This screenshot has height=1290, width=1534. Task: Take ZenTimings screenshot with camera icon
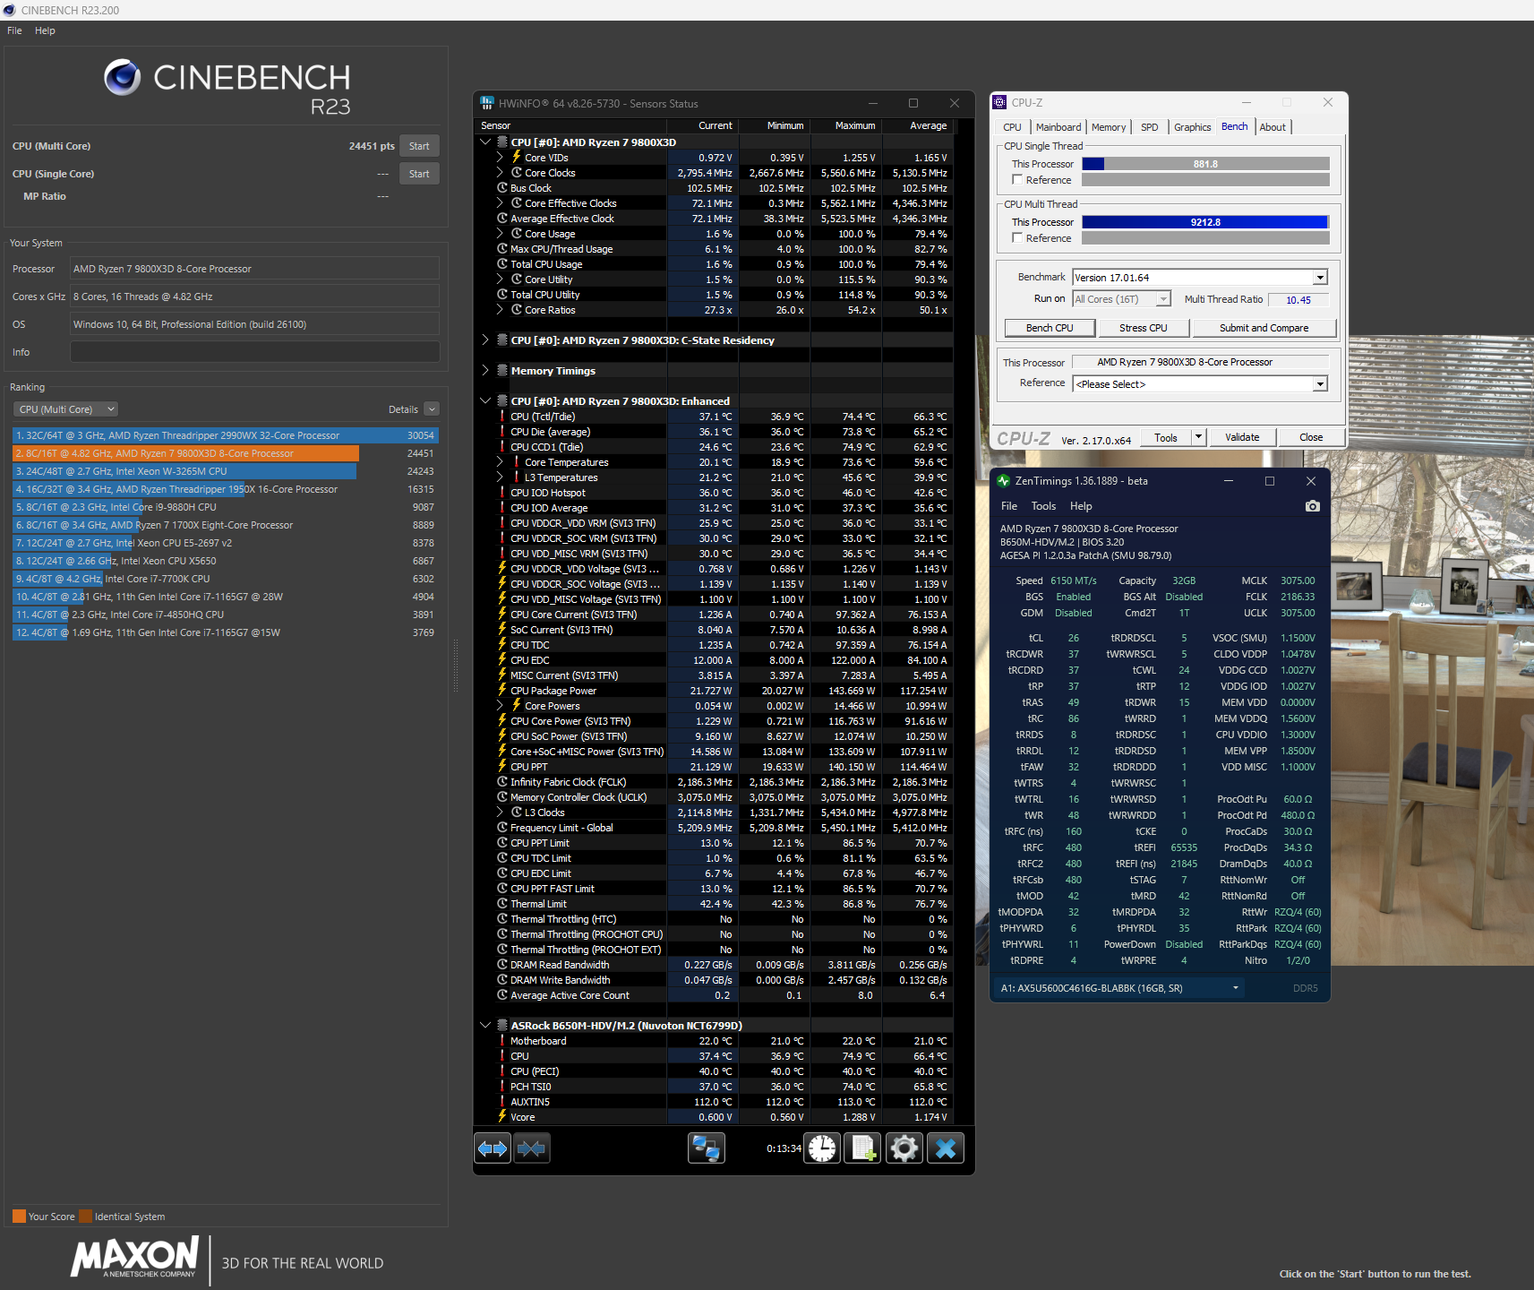pos(1313,506)
